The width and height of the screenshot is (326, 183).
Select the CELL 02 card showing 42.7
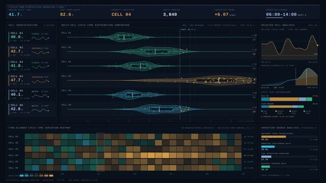pos(32,51)
